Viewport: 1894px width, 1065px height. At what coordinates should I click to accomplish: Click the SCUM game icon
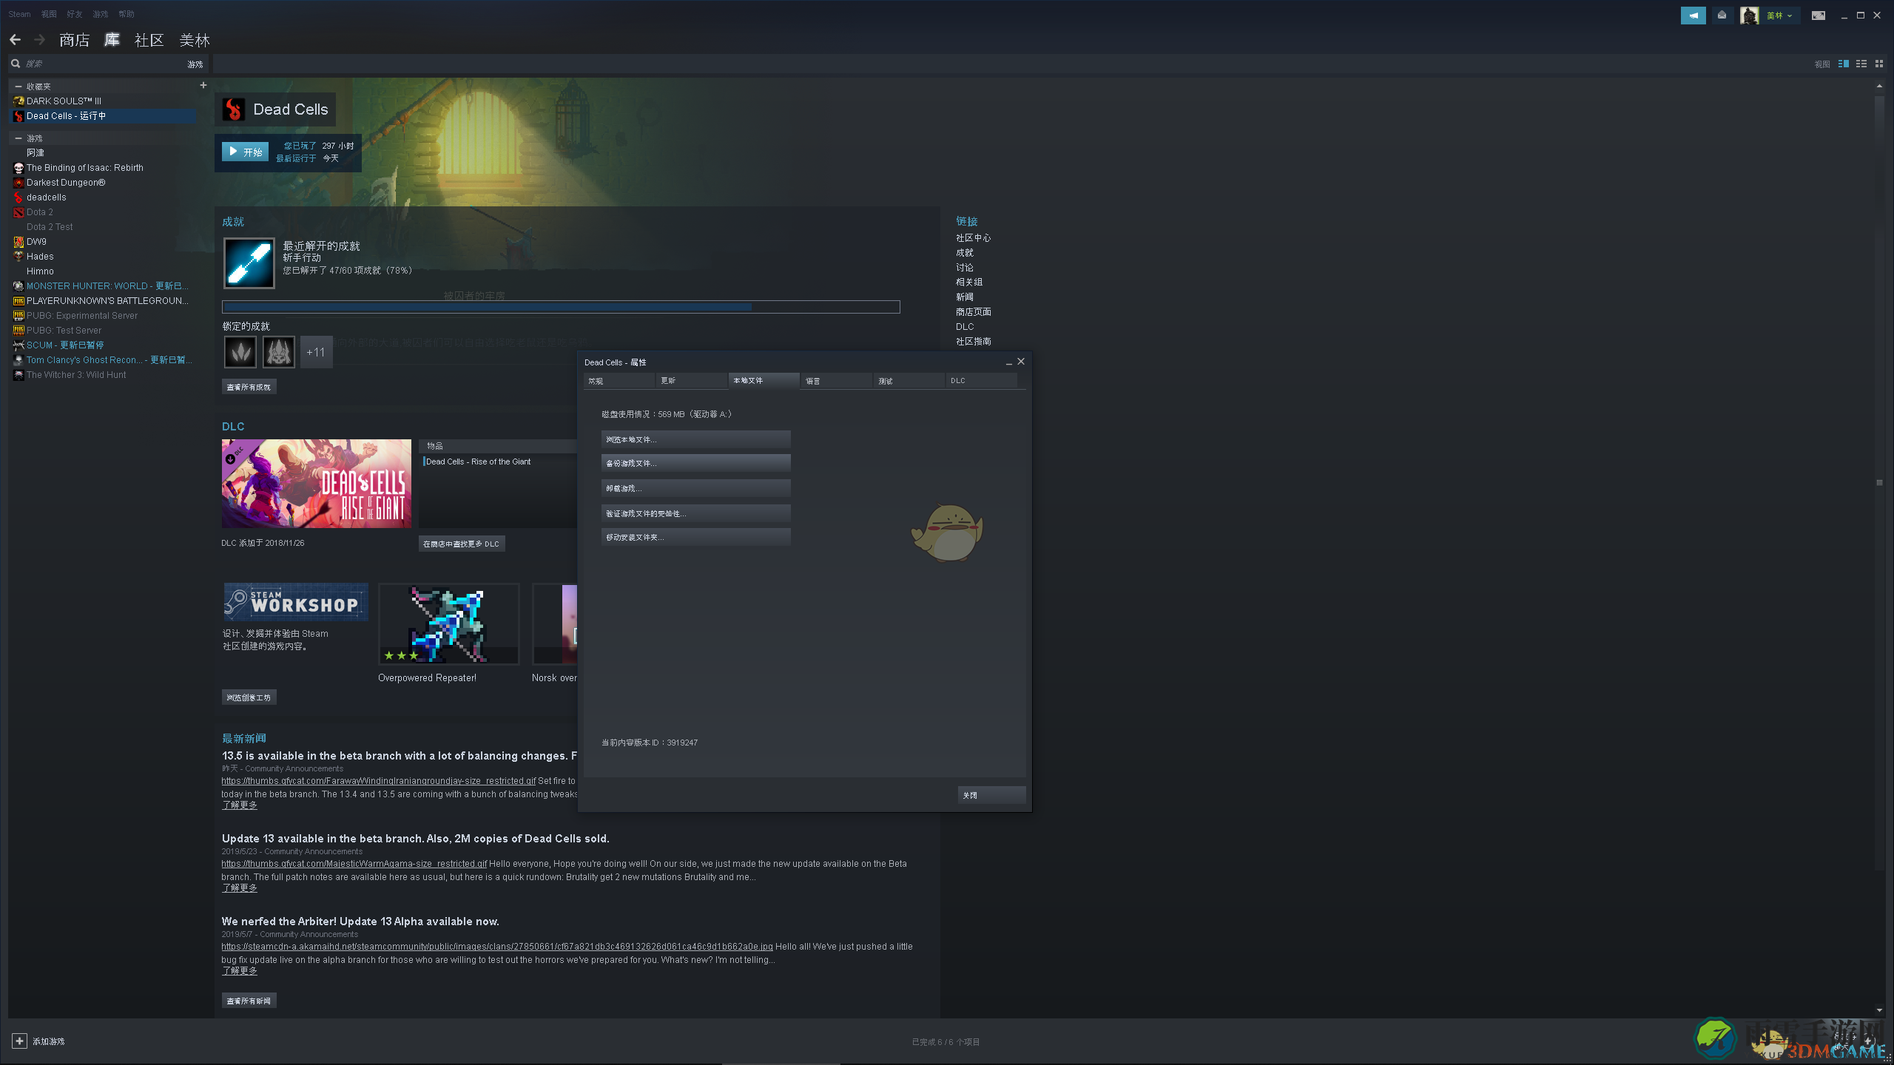click(18, 345)
